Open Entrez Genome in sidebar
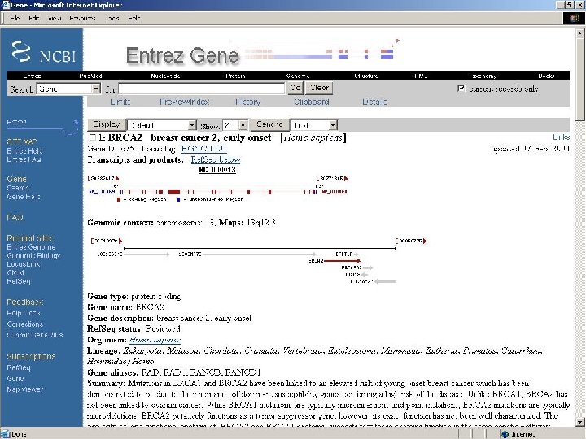The height and width of the screenshot is (439, 586). [31, 247]
